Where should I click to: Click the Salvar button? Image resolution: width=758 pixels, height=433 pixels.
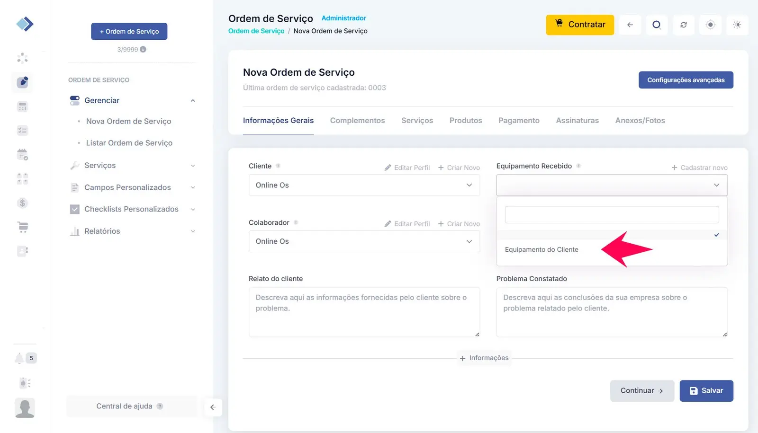(706, 391)
